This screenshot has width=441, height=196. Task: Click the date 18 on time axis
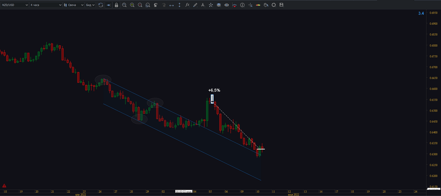(5, 192)
